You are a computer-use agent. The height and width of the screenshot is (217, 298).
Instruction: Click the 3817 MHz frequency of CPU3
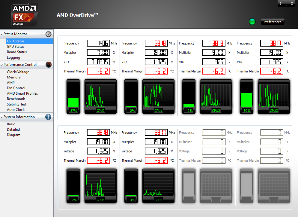(x=272, y=43)
